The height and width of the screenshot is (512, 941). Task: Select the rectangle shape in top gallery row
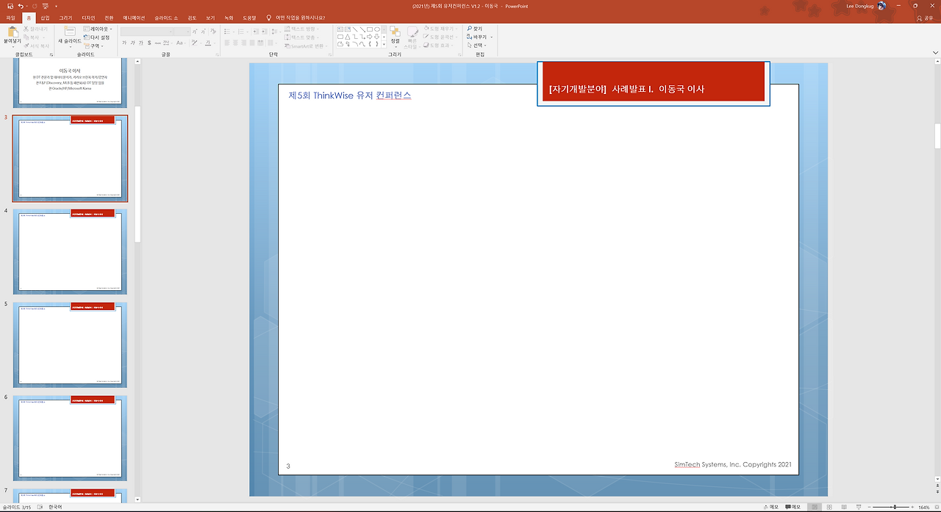point(369,29)
